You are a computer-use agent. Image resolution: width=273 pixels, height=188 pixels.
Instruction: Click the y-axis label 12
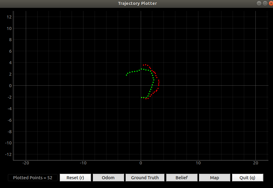click(x=9, y=17)
